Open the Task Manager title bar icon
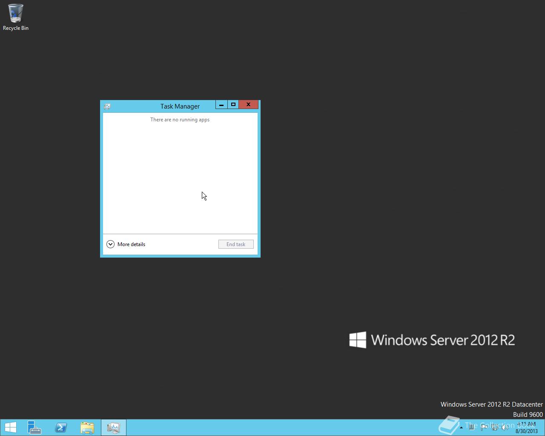 pyautogui.click(x=107, y=106)
